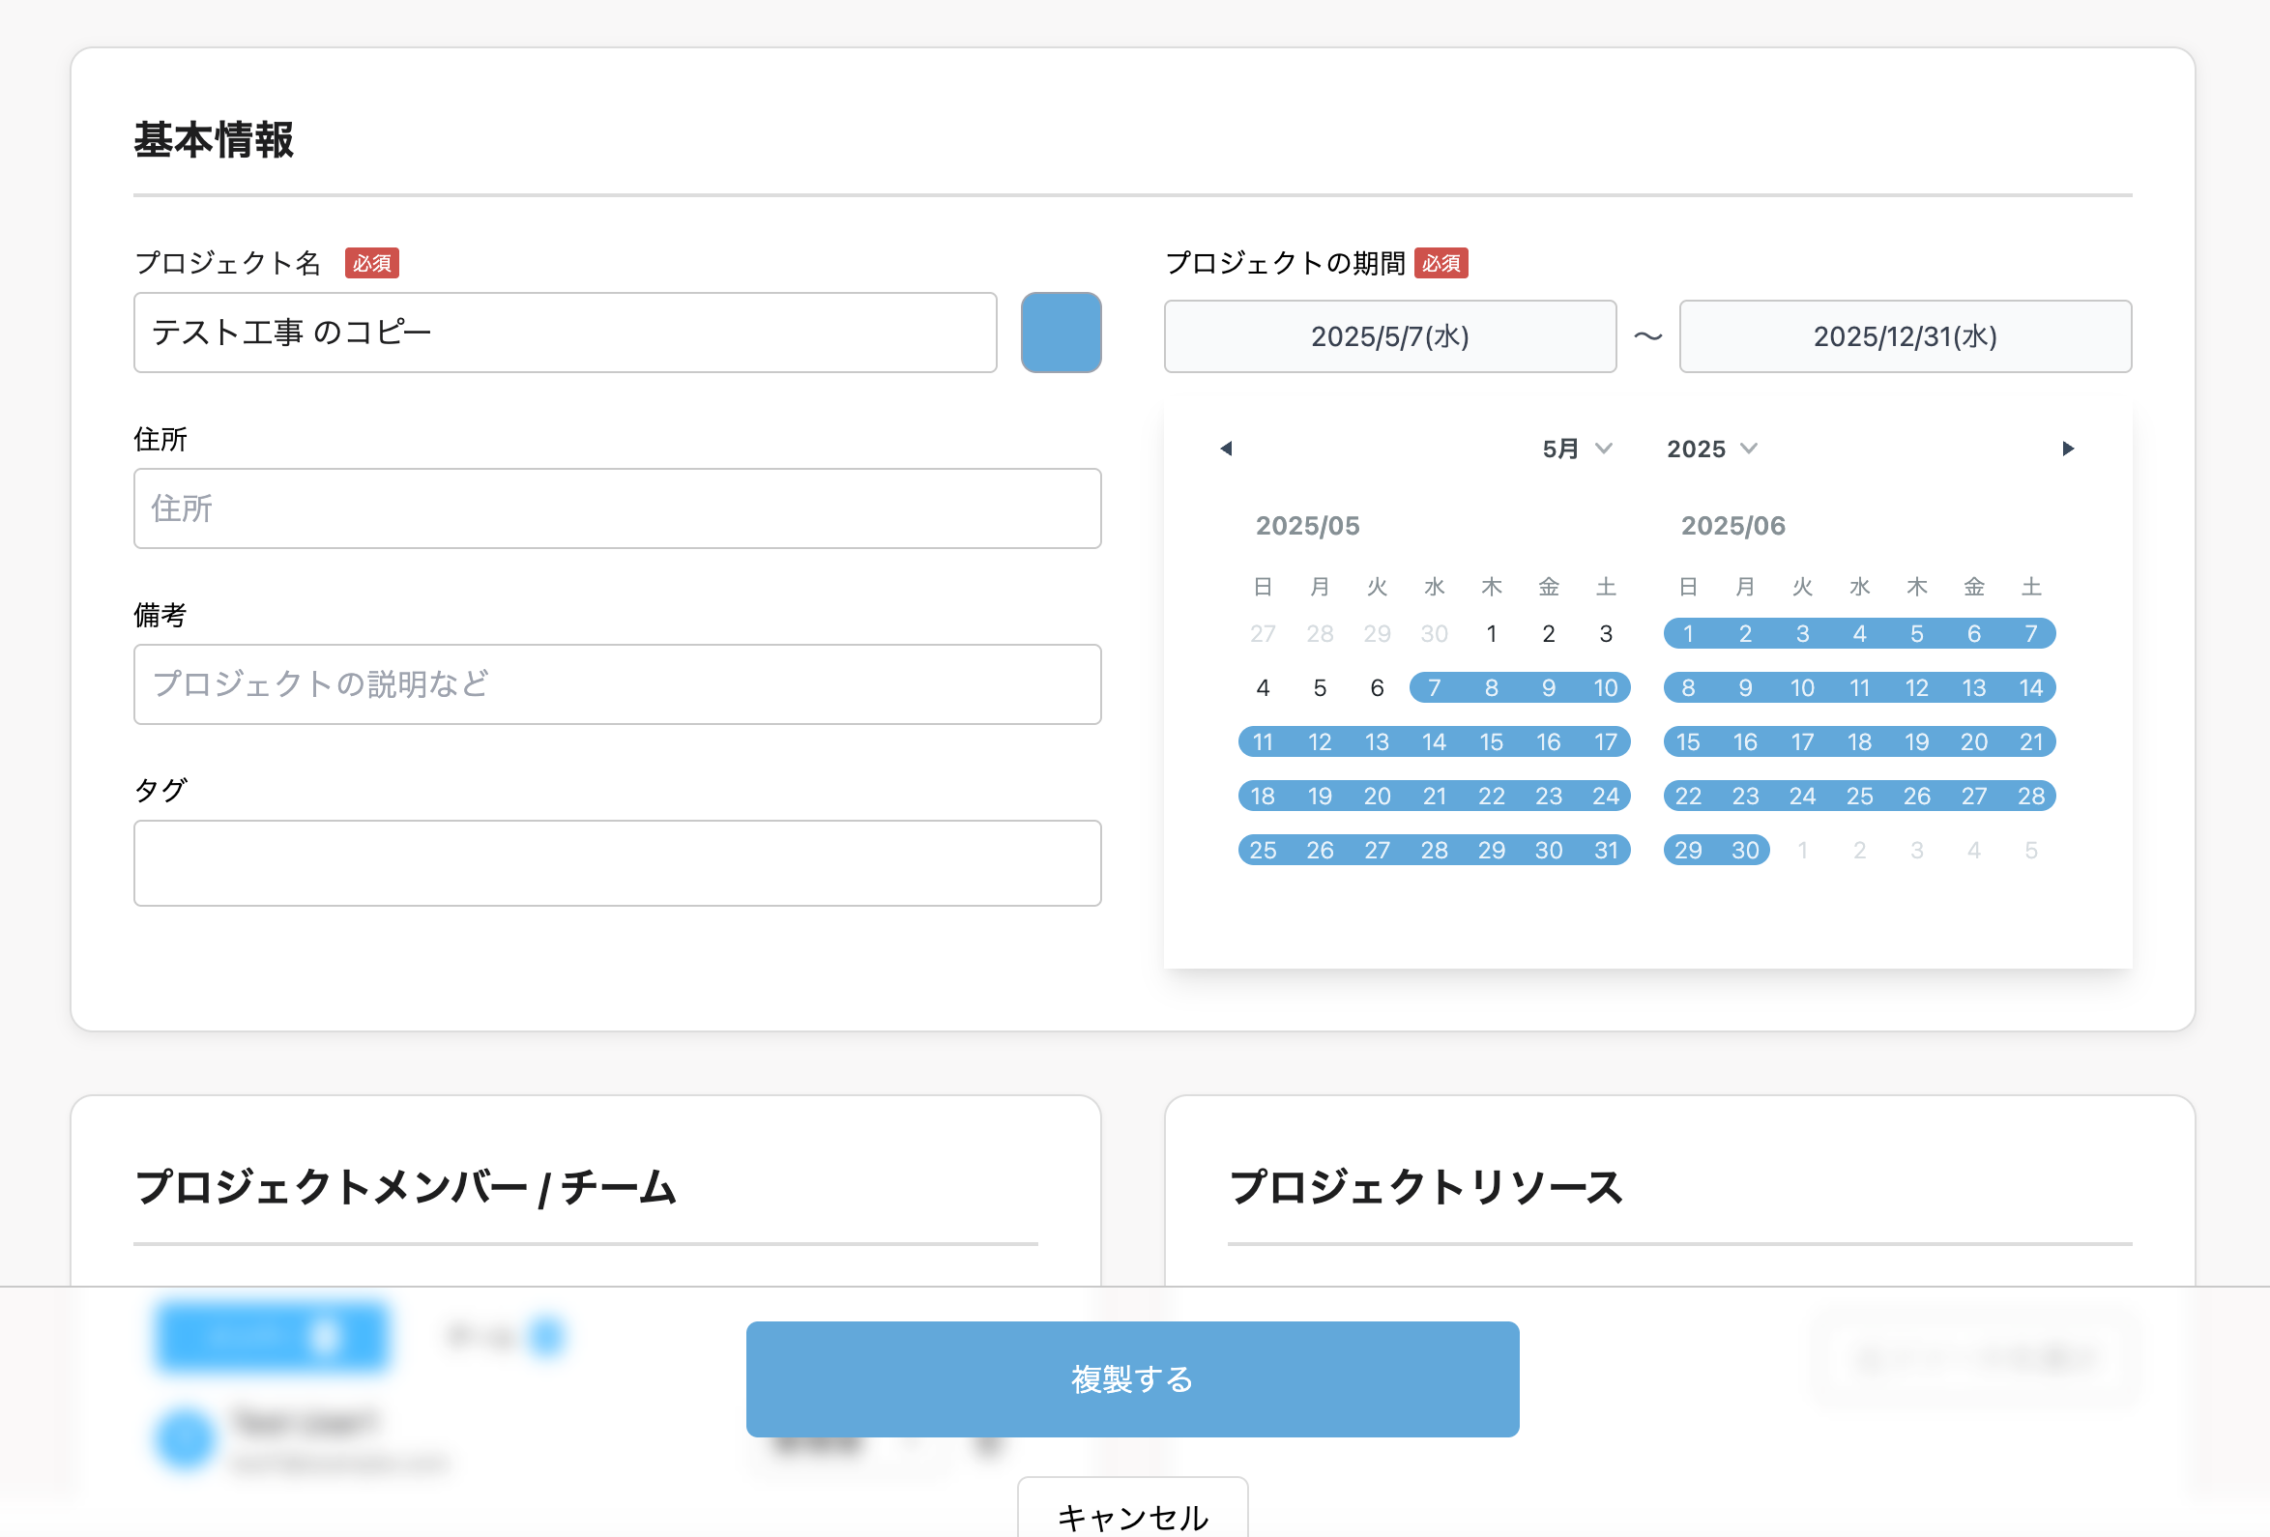Click the 備考 notes input field
This screenshot has width=2270, height=1537.
pyautogui.click(x=617, y=683)
